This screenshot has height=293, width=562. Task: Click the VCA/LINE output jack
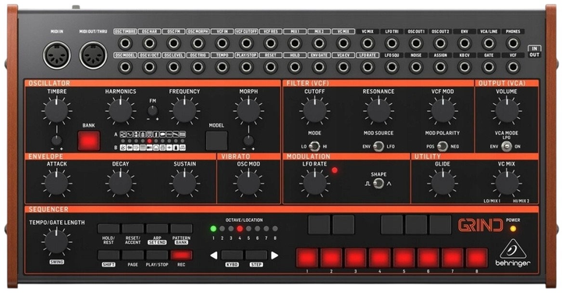pos(489,44)
